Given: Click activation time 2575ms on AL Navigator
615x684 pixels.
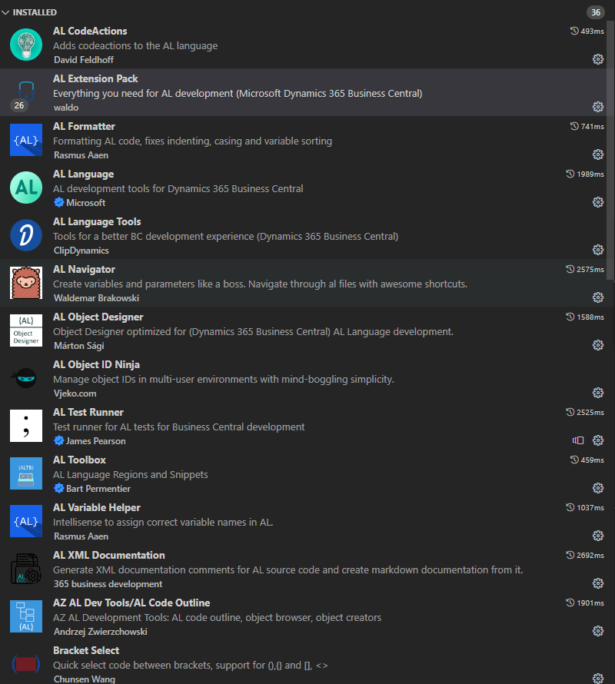Looking at the screenshot, I should (585, 269).
